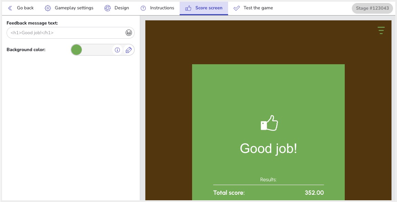Click the Background color: label
This screenshot has height=202, width=397.
pos(26,50)
